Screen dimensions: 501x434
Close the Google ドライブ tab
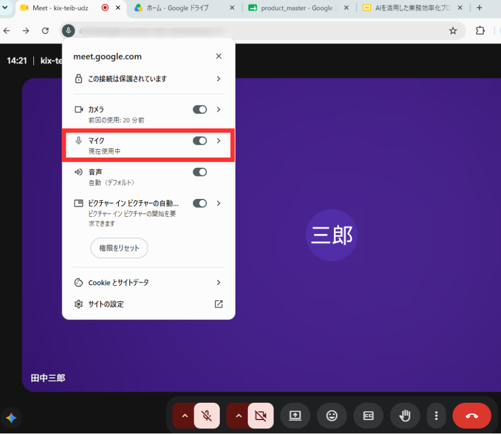click(232, 8)
